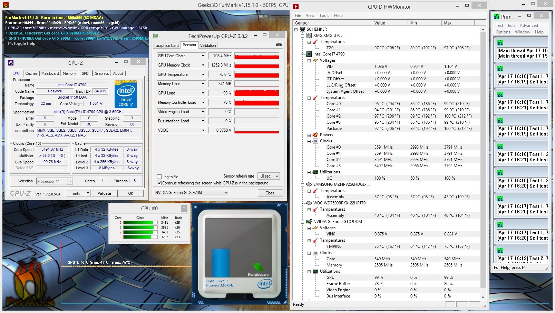Click the first Prime95 worker thread icon
Image resolution: width=555 pixels, height=313 pixels.
coord(500,43)
